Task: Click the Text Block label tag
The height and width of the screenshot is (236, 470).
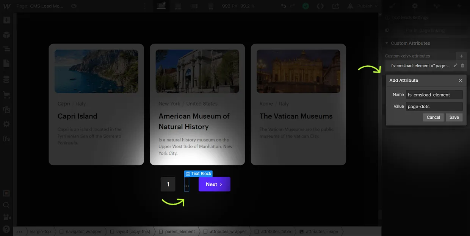Action: (x=198, y=174)
